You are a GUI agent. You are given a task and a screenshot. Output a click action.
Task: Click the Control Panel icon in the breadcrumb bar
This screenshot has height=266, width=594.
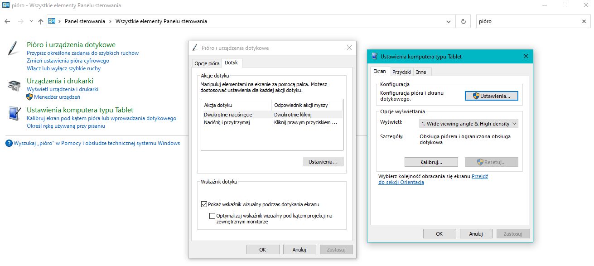click(52, 21)
